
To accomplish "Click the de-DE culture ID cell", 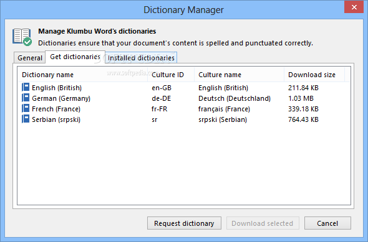I will click(162, 98).
